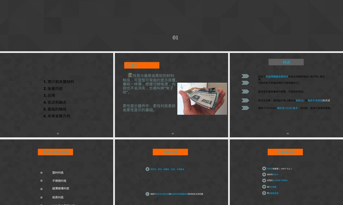Click orange title box of bottom-middle slide
This screenshot has width=343, height=205.
[170, 152]
